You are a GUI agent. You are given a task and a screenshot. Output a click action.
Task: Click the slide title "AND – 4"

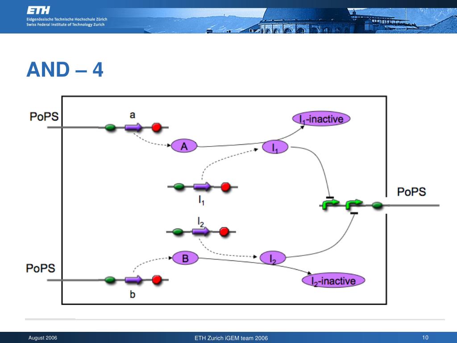coord(65,70)
